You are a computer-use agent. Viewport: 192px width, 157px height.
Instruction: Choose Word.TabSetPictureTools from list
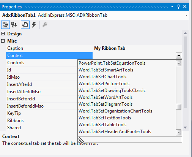pyautogui.click(x=127, y=84)
